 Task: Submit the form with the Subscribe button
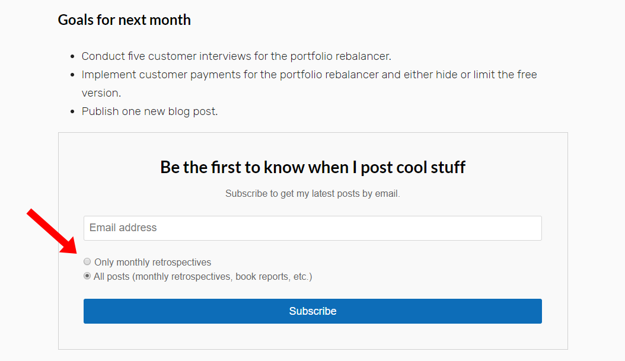pyautogui.click(x=312, y=311)
